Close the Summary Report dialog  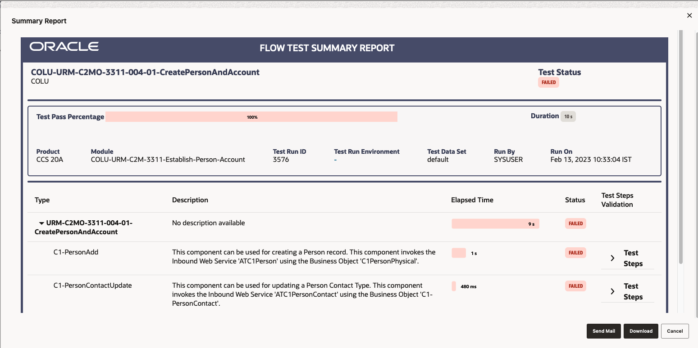click(689, 15)
